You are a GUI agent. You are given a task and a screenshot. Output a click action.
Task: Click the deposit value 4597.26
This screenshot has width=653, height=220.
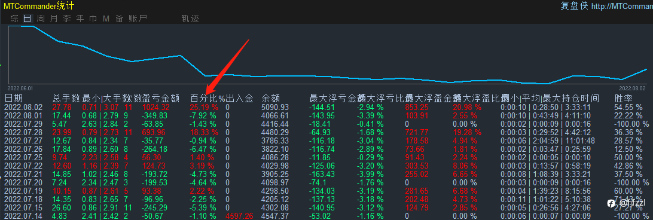[239, 216]
